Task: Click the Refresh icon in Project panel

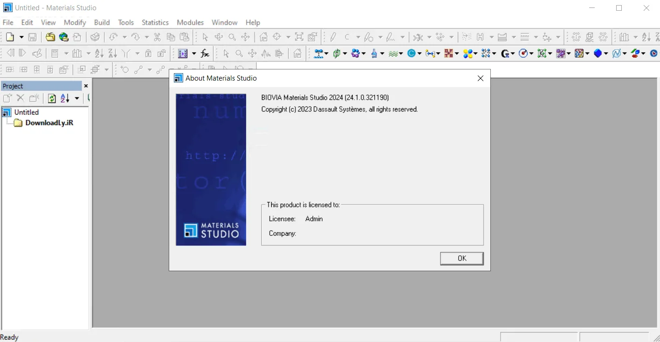Action: 52,98
